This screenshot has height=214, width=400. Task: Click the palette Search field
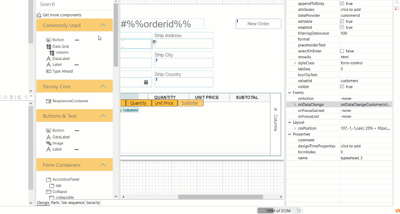(74, 4)
